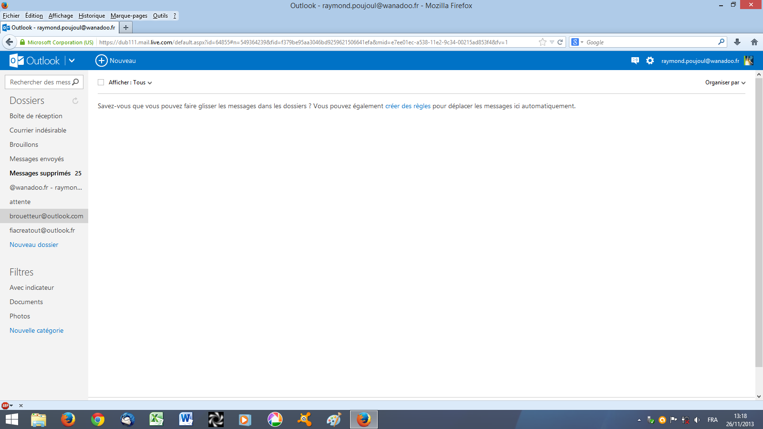Open the Windows Start button
This screenshot has height=429, width=763.
11,419
